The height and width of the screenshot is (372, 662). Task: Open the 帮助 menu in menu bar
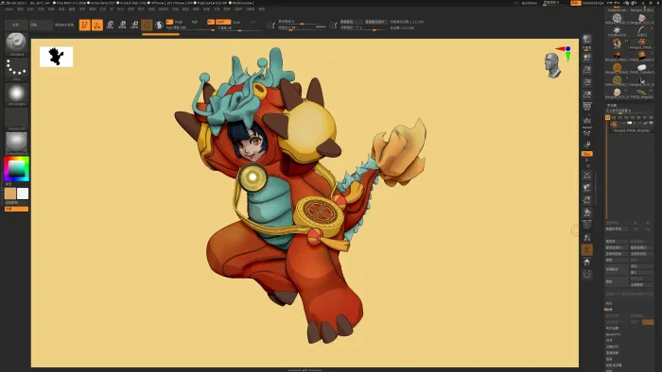tap(262, 8)
